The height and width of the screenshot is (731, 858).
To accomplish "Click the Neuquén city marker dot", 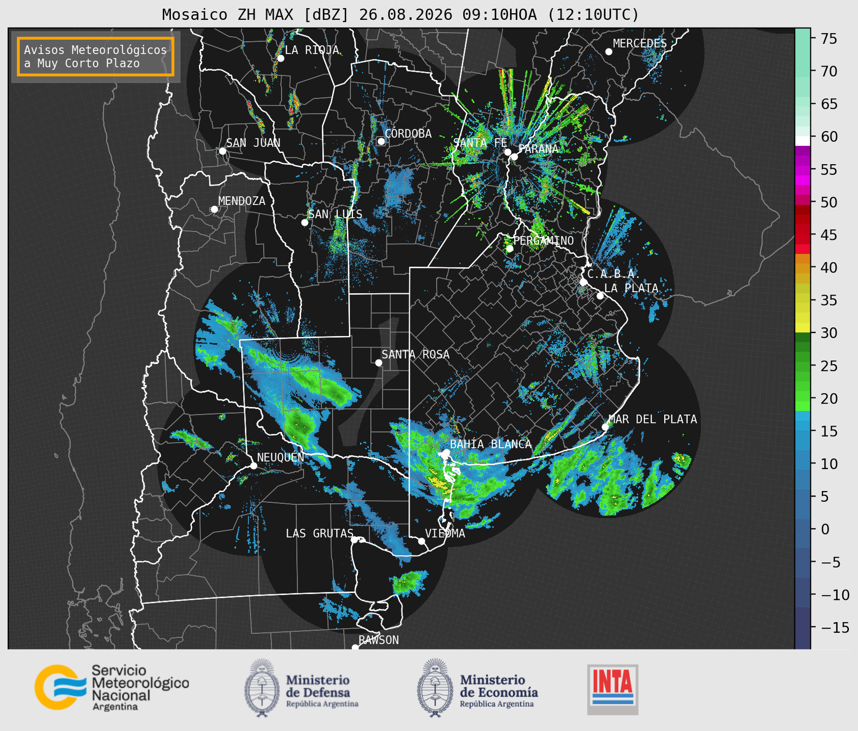I will point(253,466).
